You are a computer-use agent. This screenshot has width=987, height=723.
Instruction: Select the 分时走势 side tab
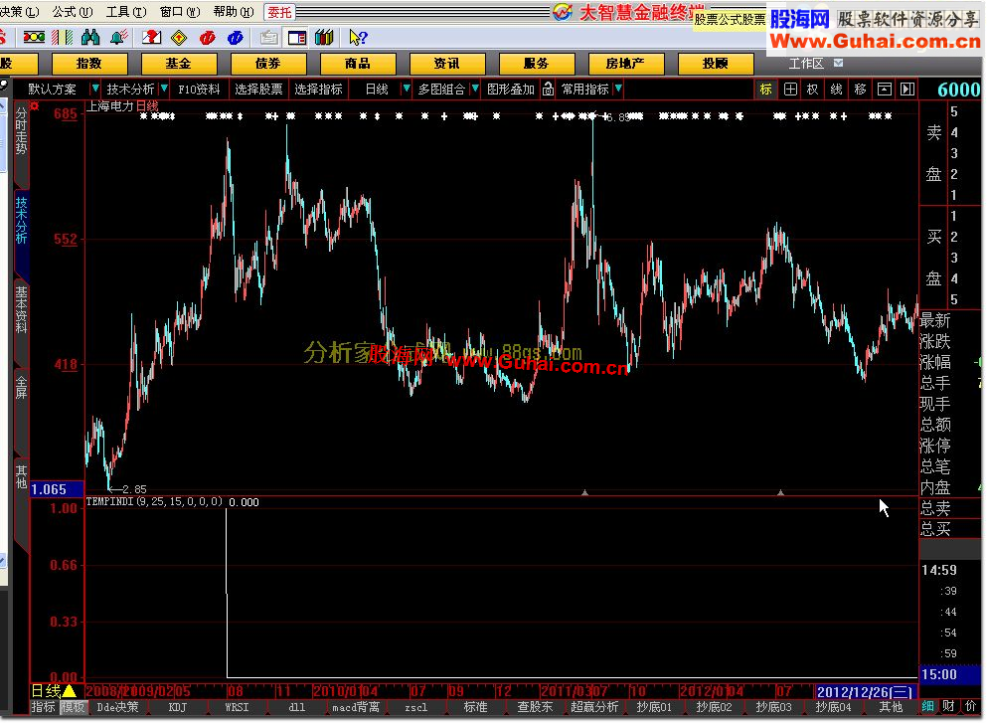coord(21,131)
